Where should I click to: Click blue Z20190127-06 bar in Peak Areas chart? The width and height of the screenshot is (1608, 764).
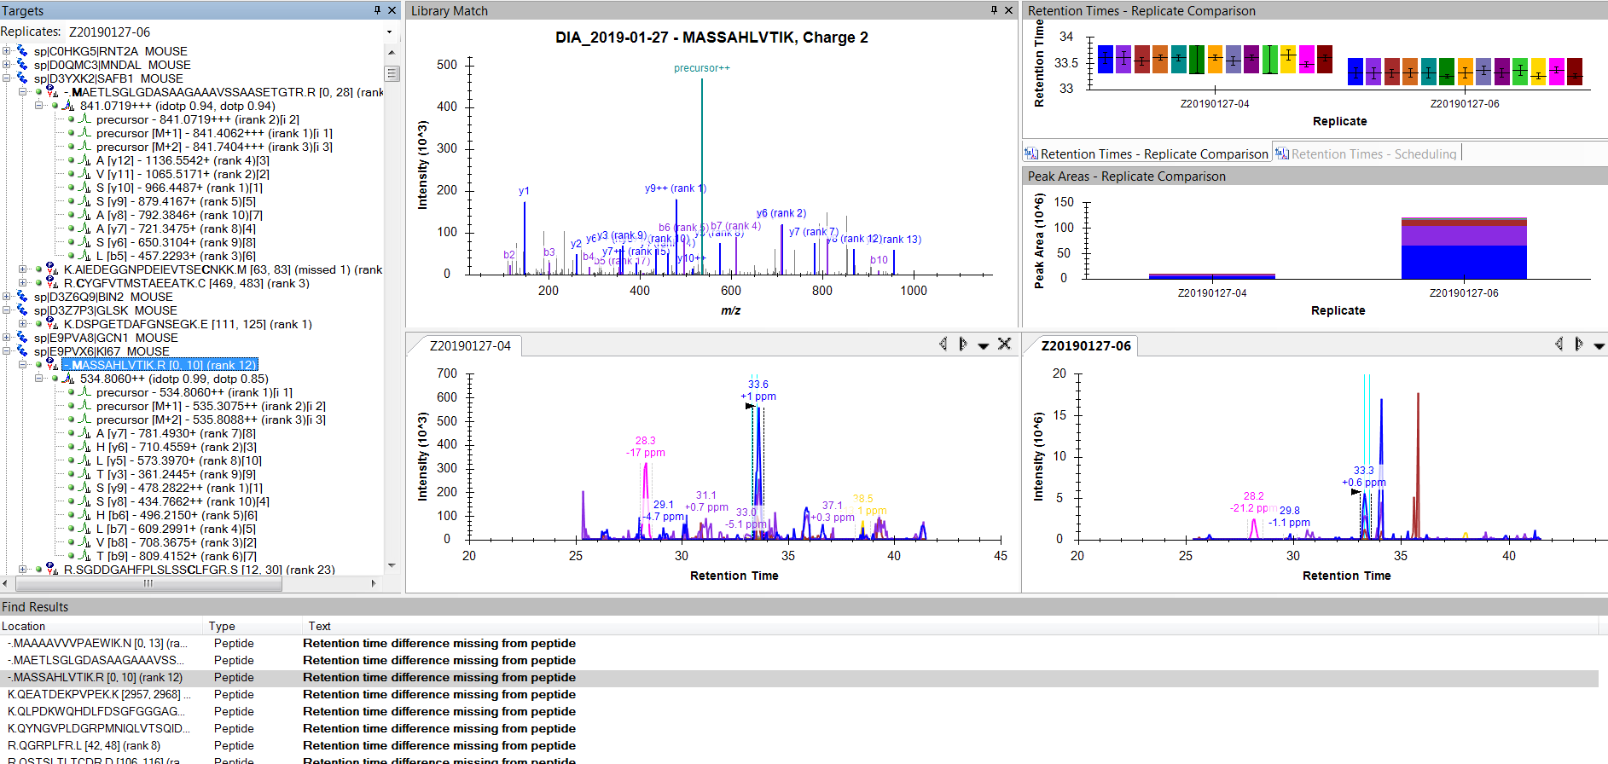pyautogui.click(x=1463, y=262)
